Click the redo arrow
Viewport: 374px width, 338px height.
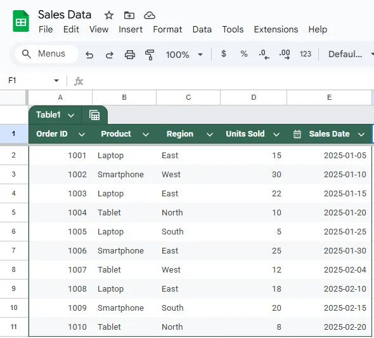[x=110, y=55]
